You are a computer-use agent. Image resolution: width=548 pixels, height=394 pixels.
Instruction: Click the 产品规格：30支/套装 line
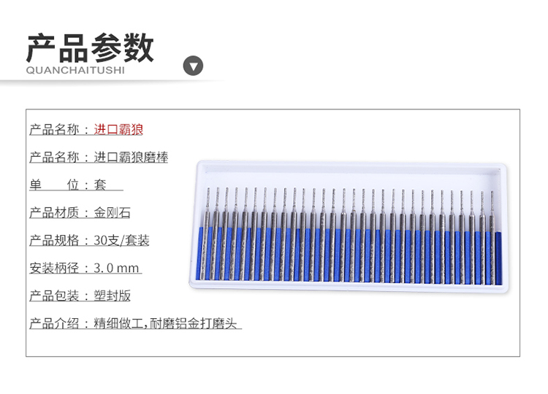(89, 240)
